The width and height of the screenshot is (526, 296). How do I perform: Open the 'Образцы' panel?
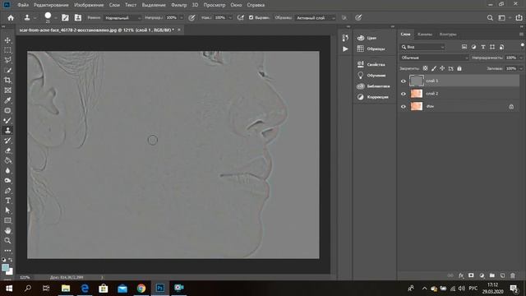tap(376, 49)
